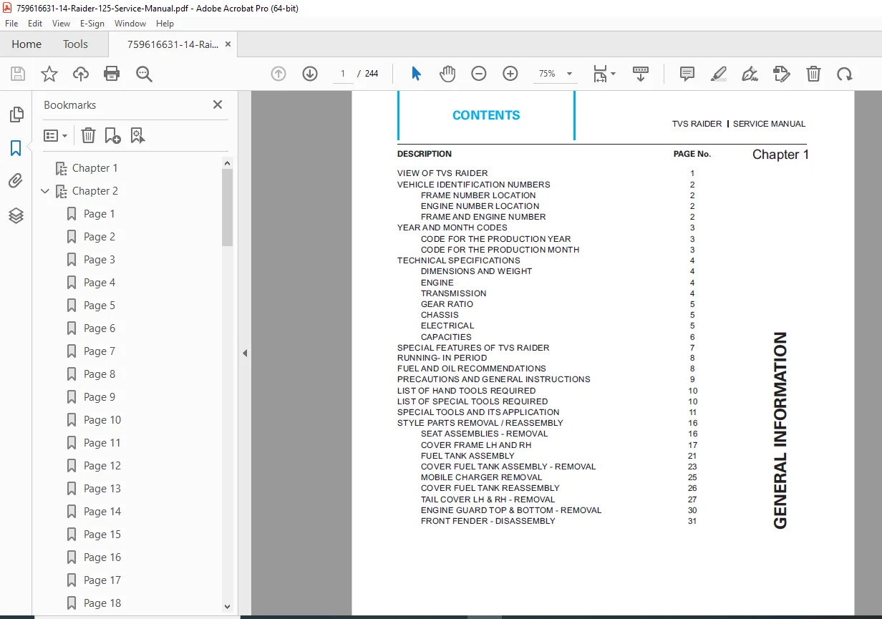882x619 pixels.
Task: Jump to Page 7 bookmark
Action: (100, 351)
